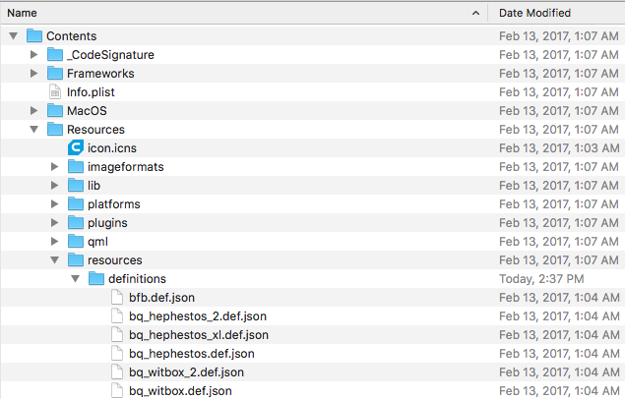Click the Contents folder icon

(x=34, y=36)
